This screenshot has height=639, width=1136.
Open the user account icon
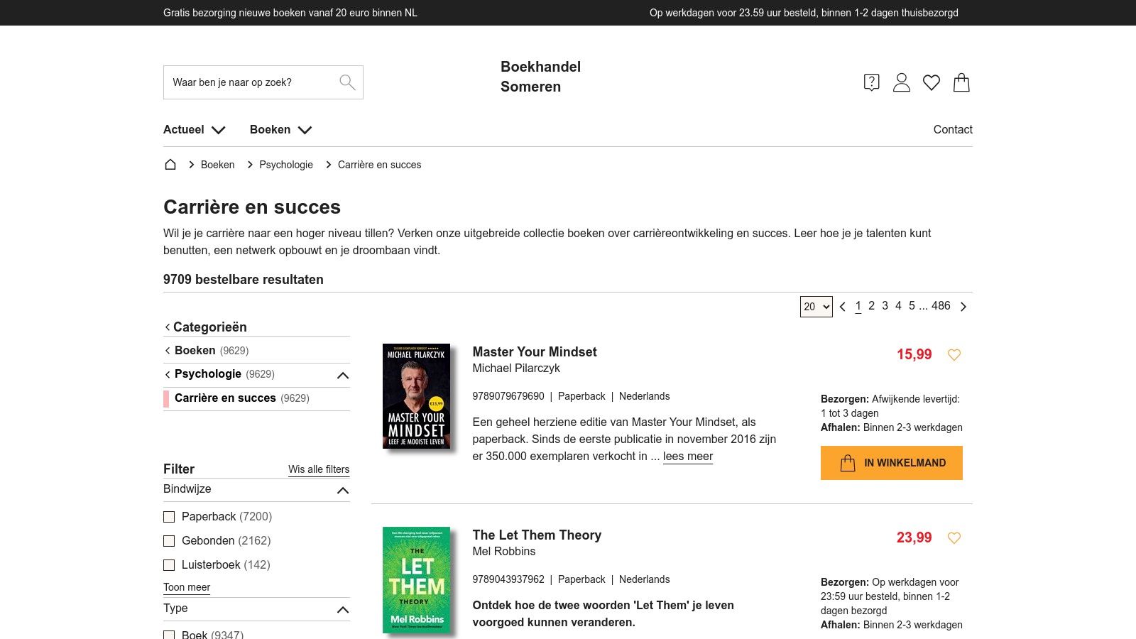coord(901,82)
